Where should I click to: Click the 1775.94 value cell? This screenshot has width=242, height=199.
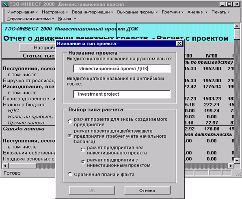point(212,87)
